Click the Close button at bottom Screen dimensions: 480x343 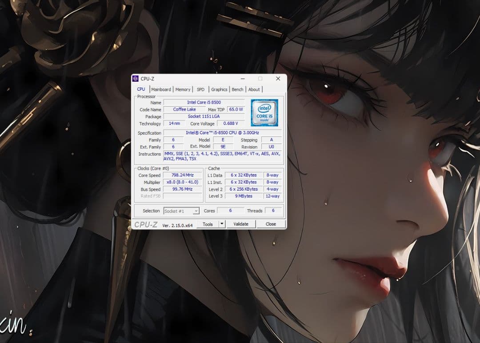pos(271,224)
